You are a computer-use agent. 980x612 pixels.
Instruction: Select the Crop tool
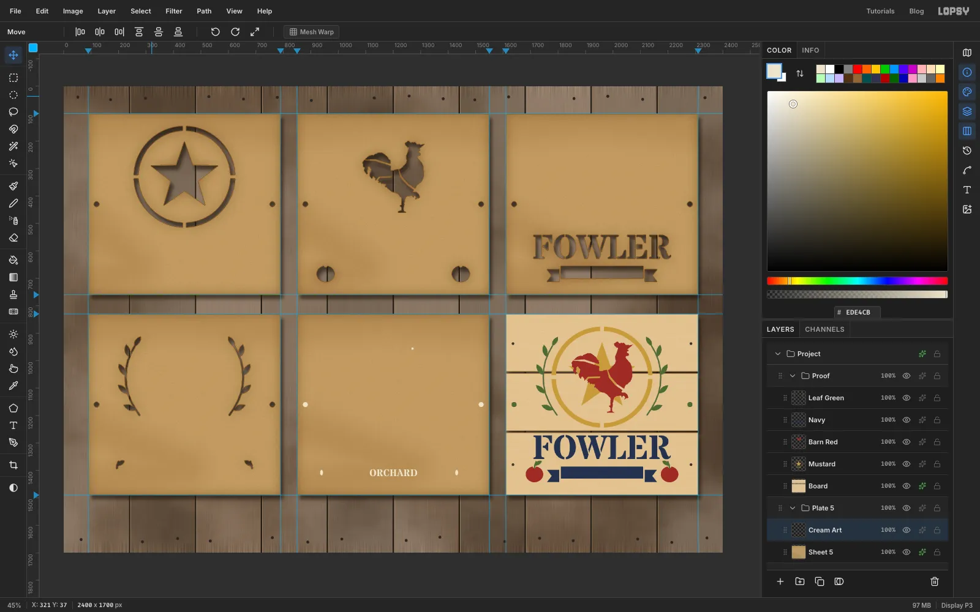[x=13, y=465]
